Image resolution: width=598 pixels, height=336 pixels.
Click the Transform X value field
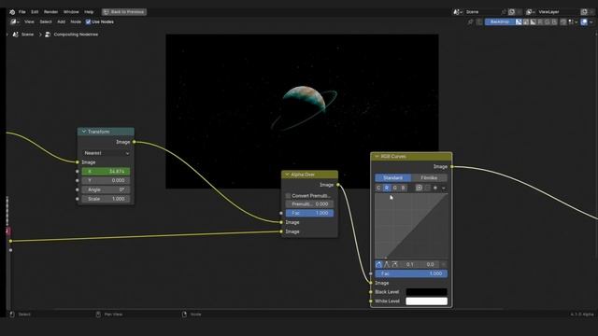click(x=106, y=172)
